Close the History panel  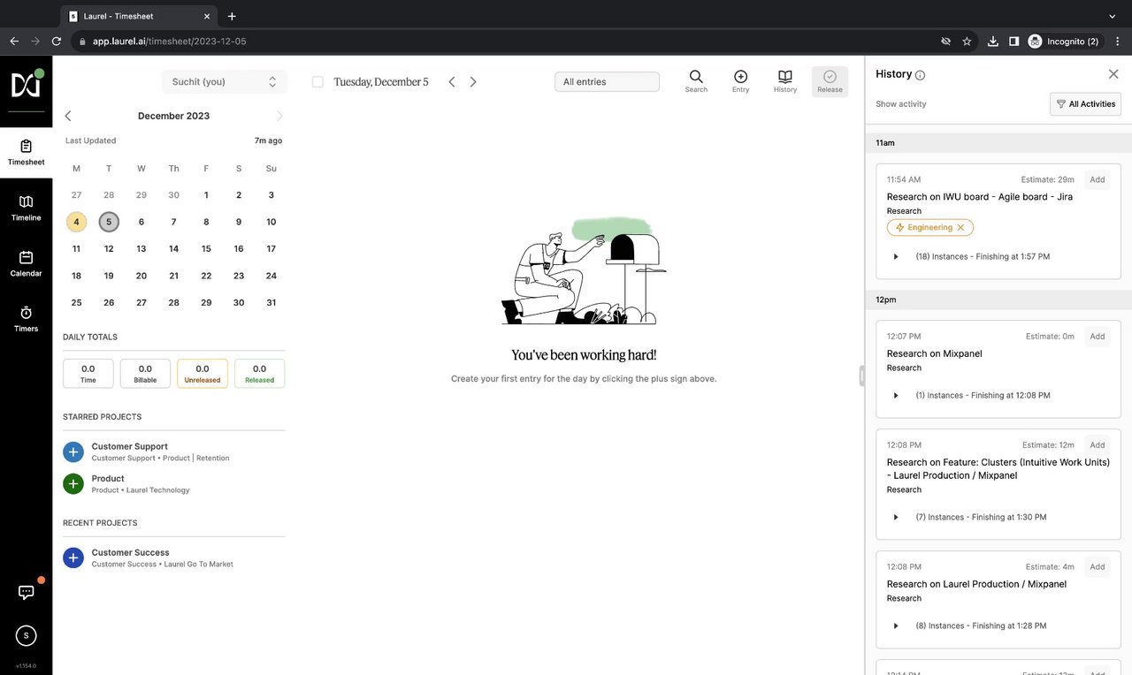[x=1113, y=74]
